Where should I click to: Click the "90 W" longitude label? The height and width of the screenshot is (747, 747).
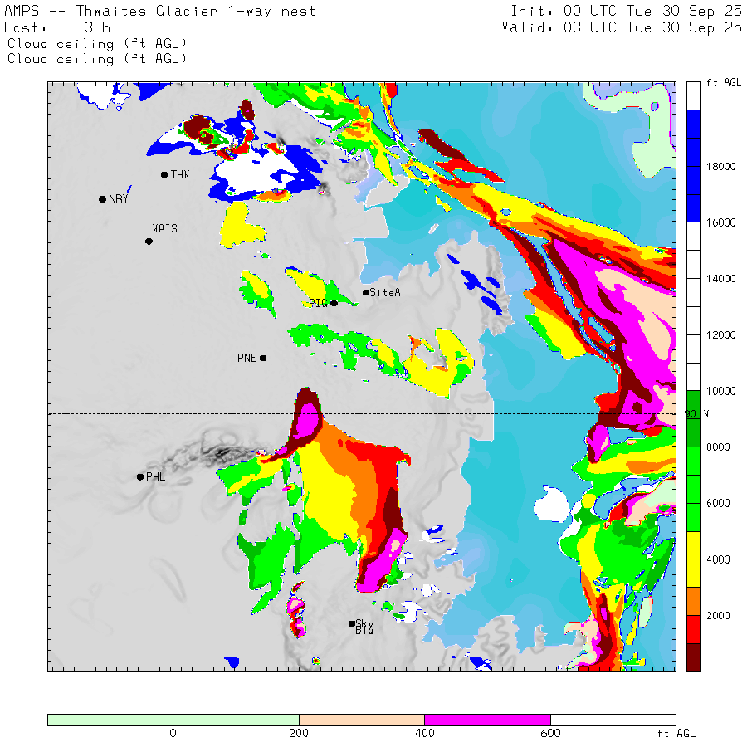(696, 414)
